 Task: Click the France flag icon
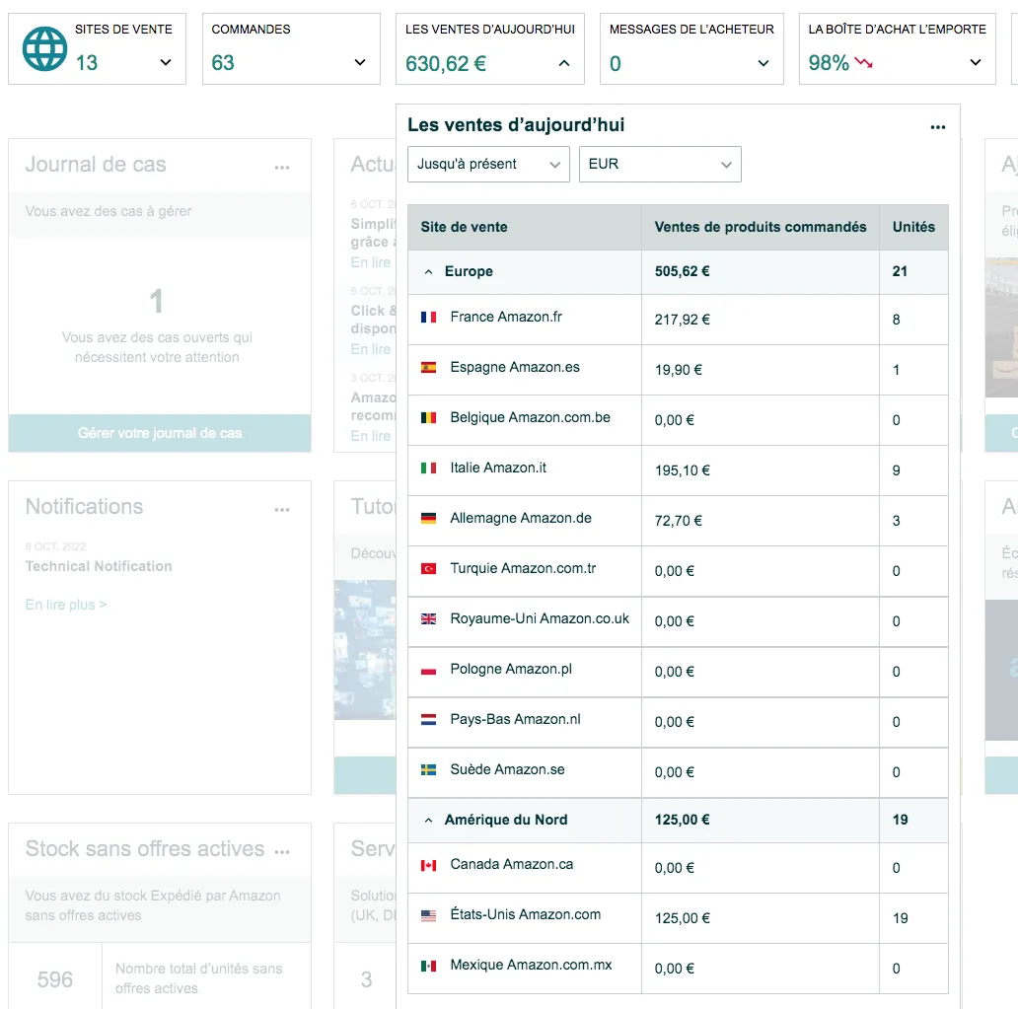[x=428, y=318]
